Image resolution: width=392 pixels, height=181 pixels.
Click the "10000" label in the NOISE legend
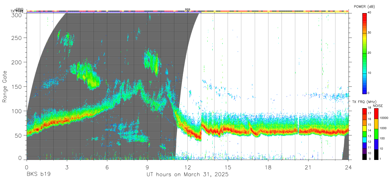[x=385, y=118]
